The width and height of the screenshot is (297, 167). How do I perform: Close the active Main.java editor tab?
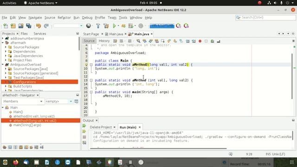pos(152,34)
